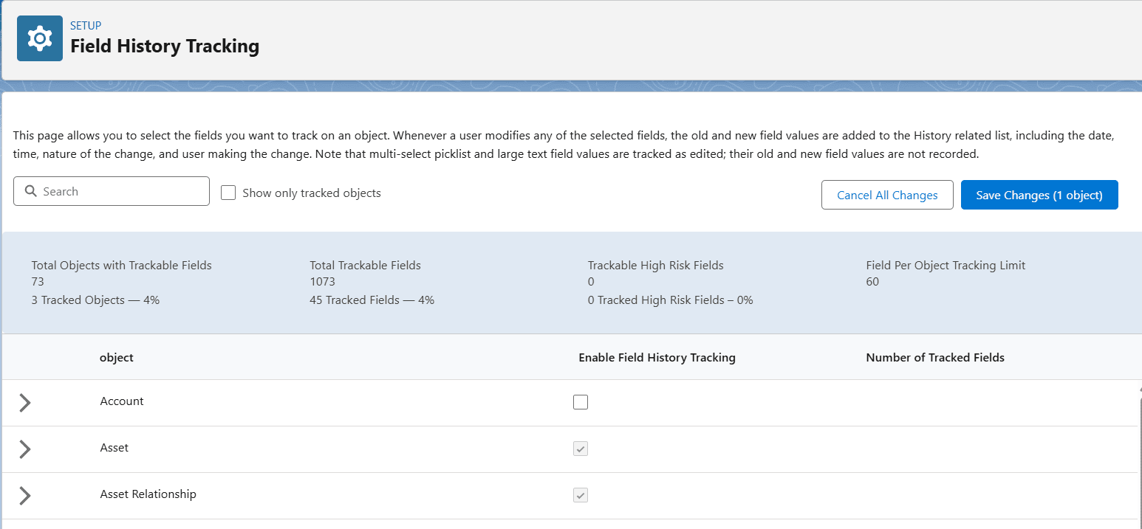Click the object list vertical scrollbar
The image size is (1142, 529).
point(1139,457)
